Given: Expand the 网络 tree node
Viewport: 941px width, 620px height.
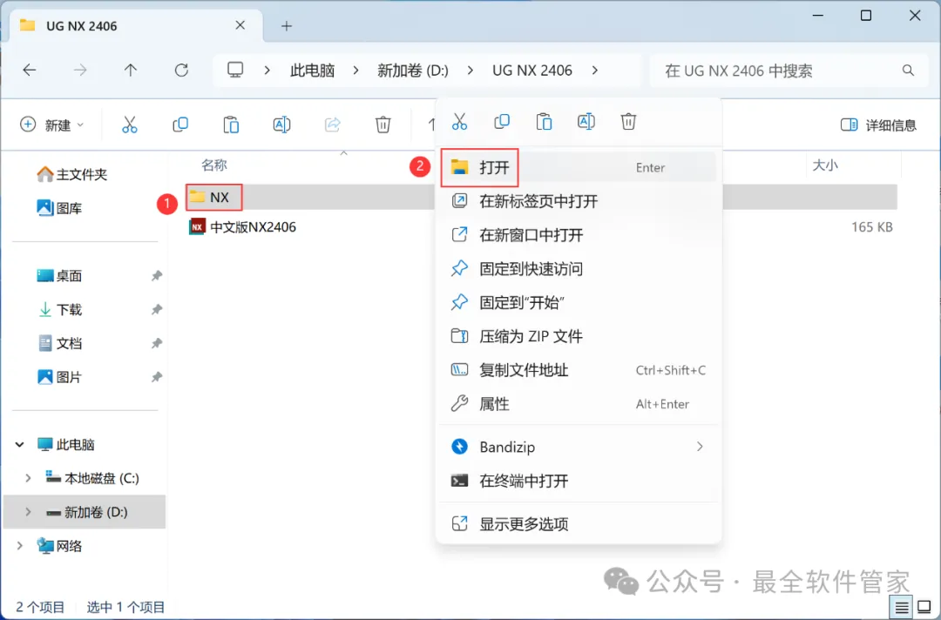Looking at the screenshot, I should (x=20, y=546).
